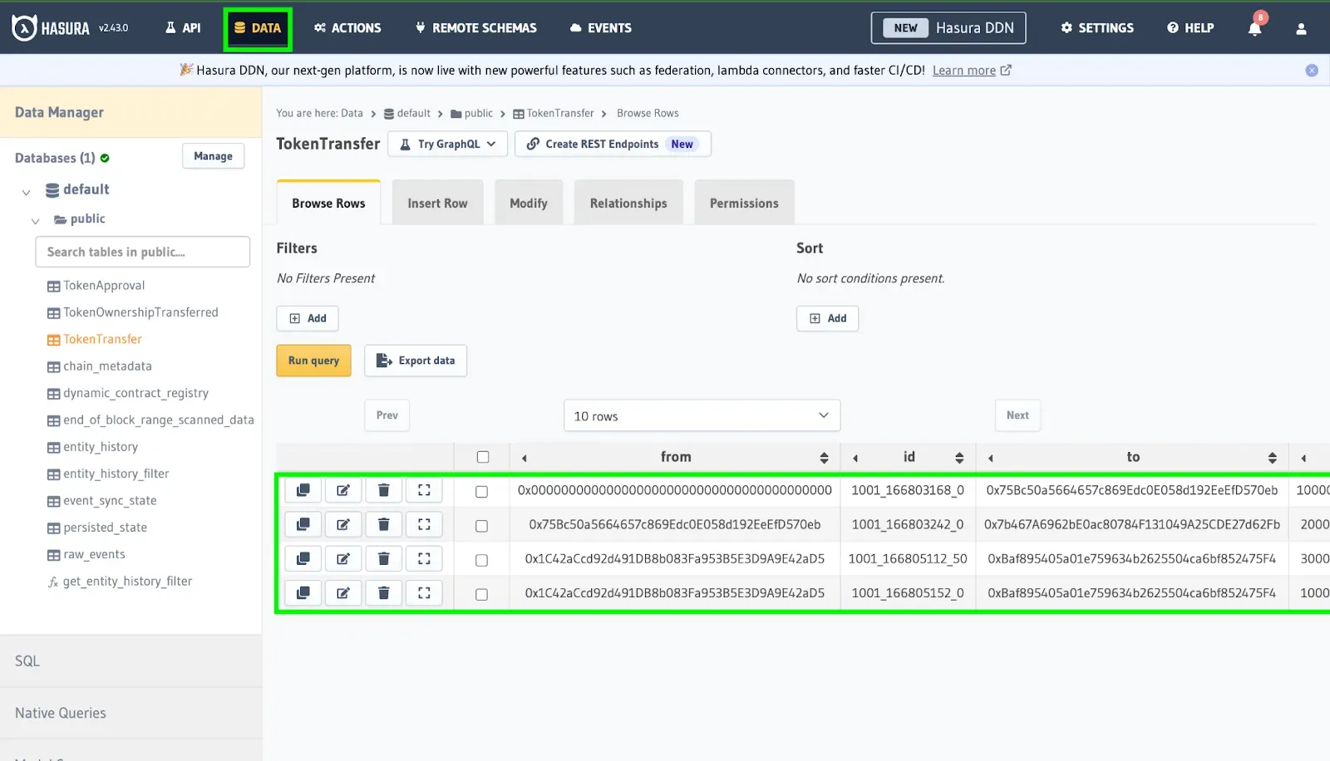The width and height of the screenshot is (1330, 761).
Task: Delete the third row with trash icon
Action: point(383,559)
